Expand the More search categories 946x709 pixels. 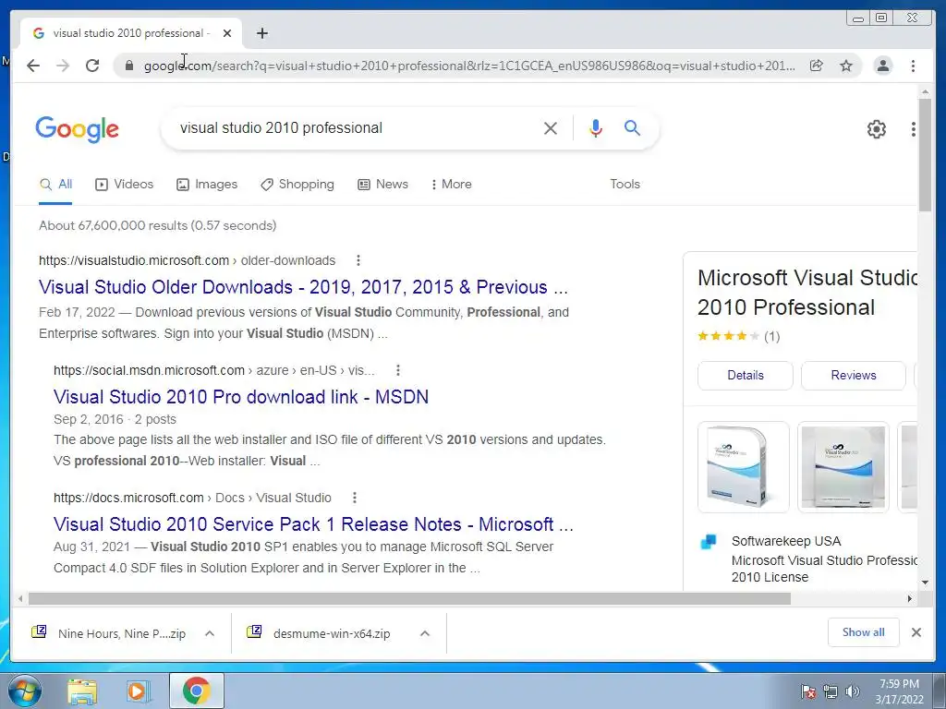(x=451, y=185)
